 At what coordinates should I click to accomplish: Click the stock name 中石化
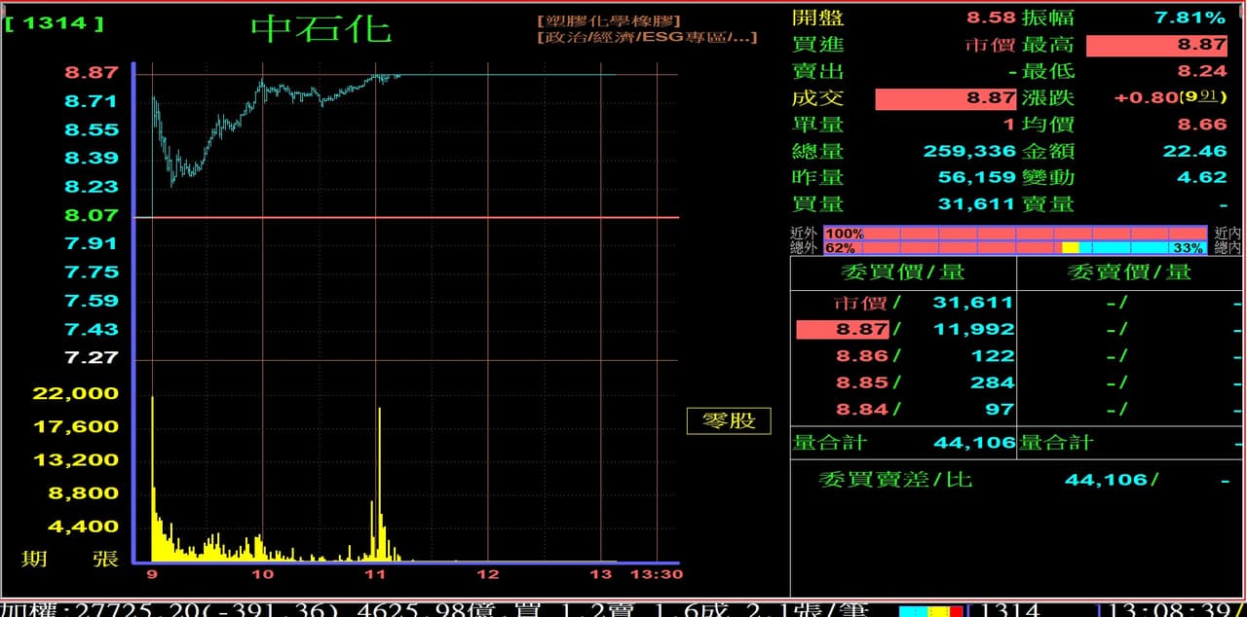(x=321, y=28)
